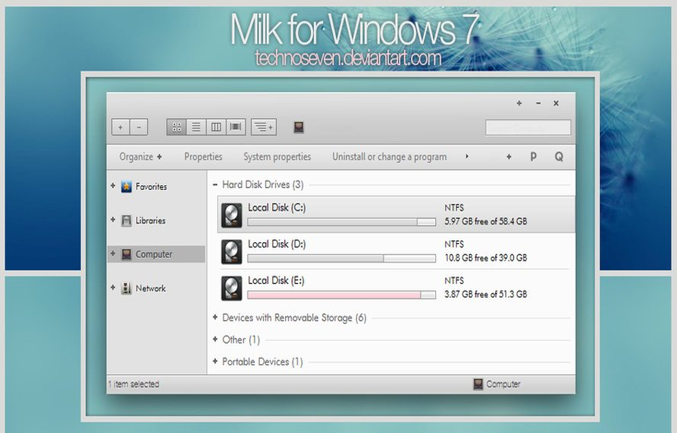Click the computer icon in address bar
Viewport: 677px width, 433px height.
point(299,127)
